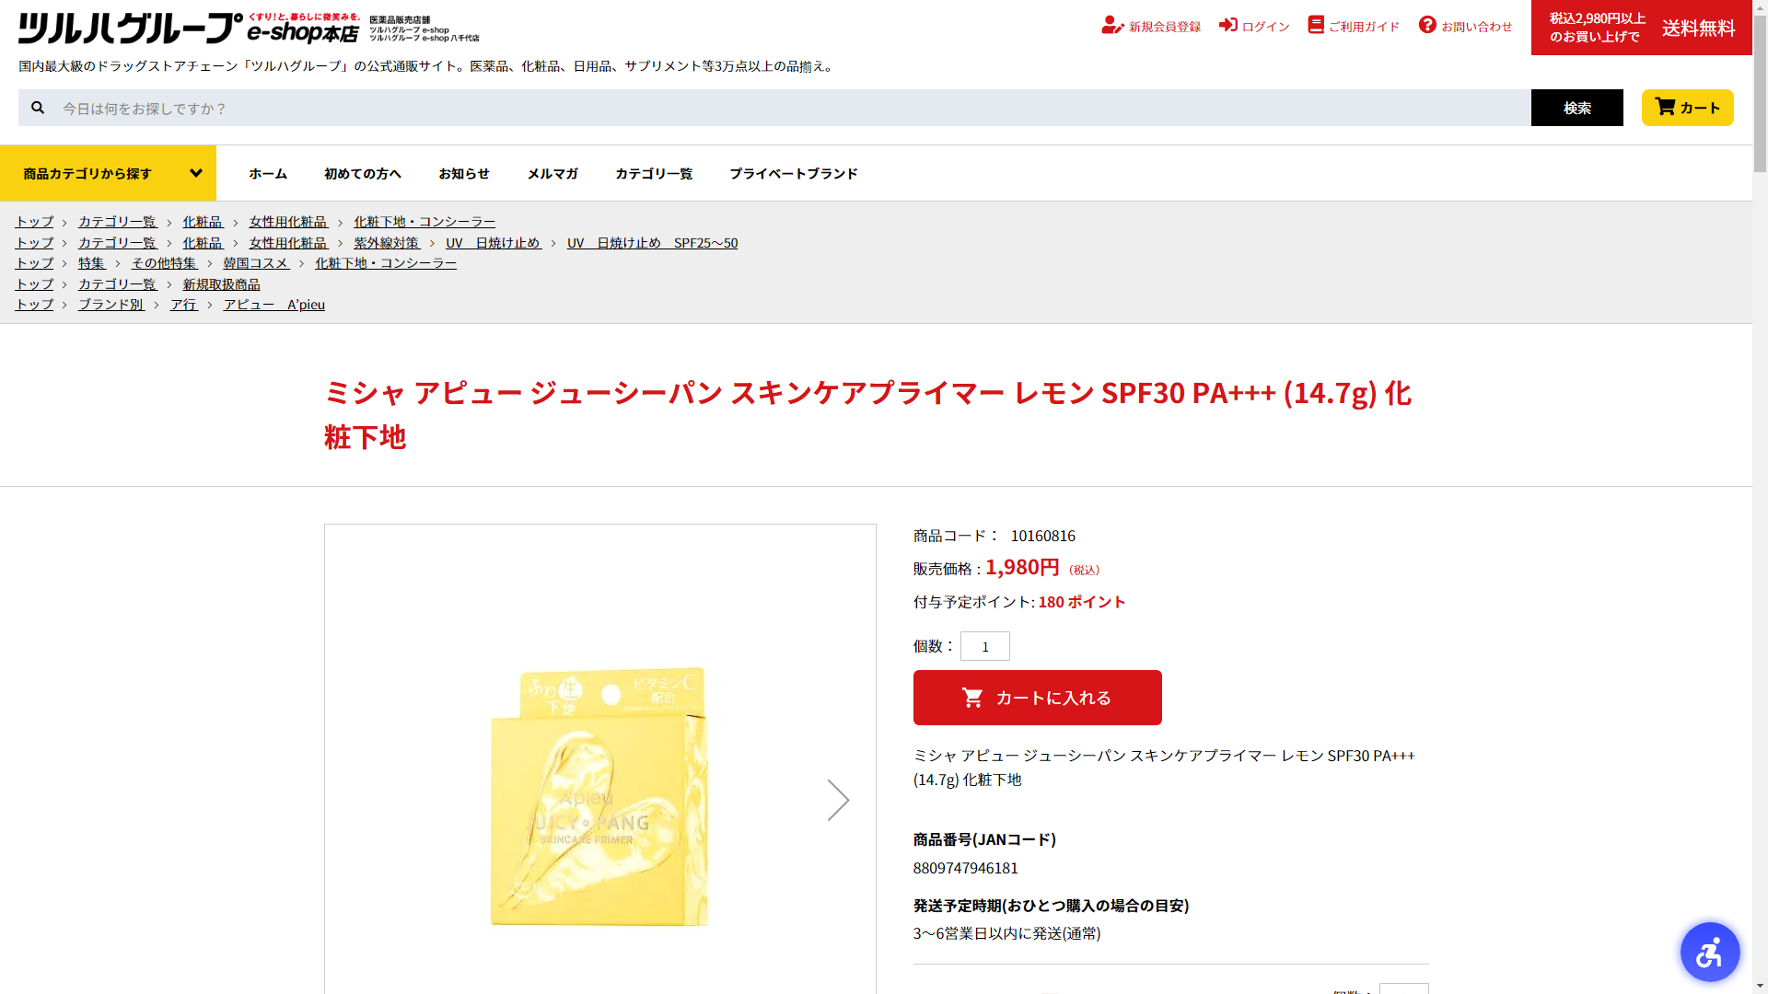Show the next product image arrow

pyautogui.click(x=838, y=800)
